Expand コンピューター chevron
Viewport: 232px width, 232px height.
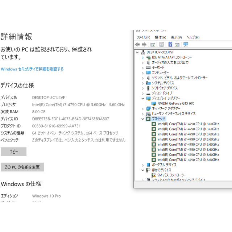[143, 73]
